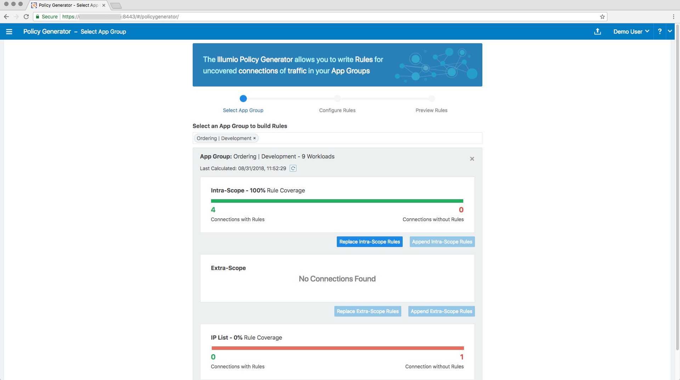Click Replace Intra-Scope Rules button

(x=369, y=242)
